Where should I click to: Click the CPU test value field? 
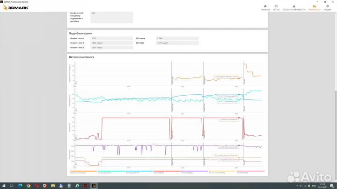click(177, 43)
